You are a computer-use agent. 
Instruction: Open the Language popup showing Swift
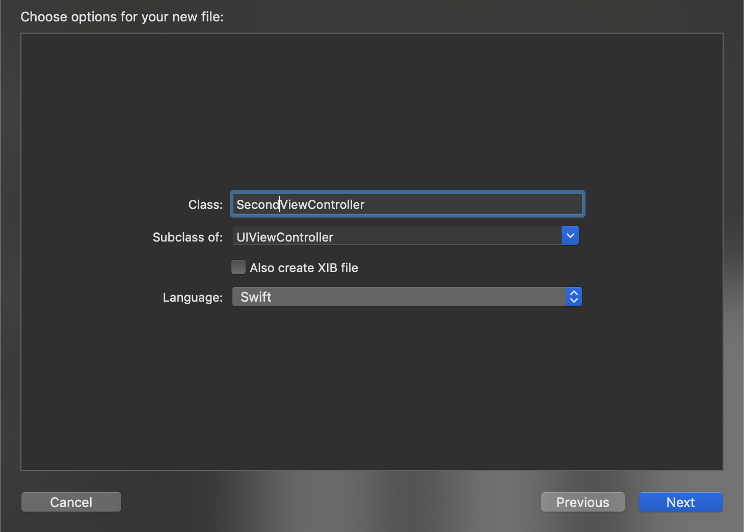(x=407, y=297)
